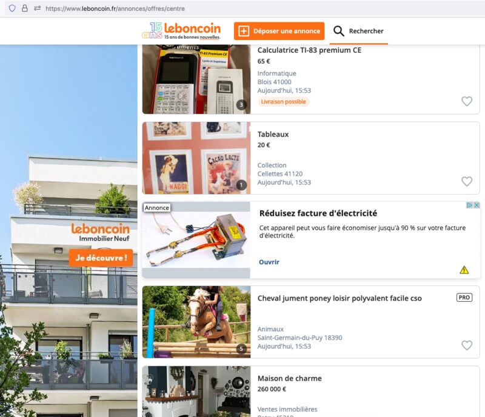Click the AdChoices triangle icon
This screenshot has width=485, height=417.
coord(469,205)
